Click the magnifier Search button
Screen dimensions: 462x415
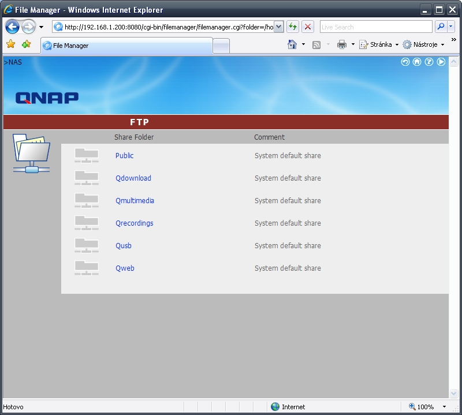(441, 27)
